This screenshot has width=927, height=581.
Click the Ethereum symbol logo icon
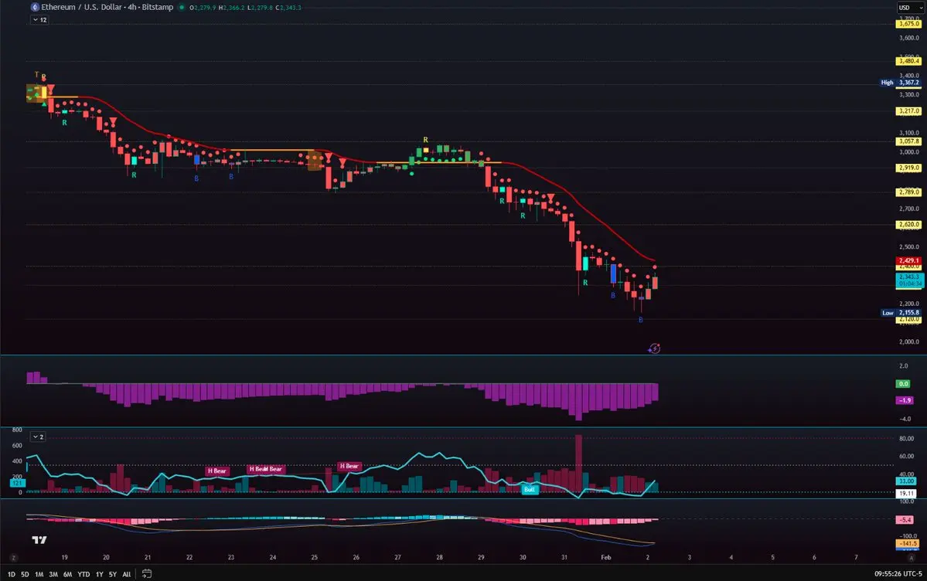point(35,7)
